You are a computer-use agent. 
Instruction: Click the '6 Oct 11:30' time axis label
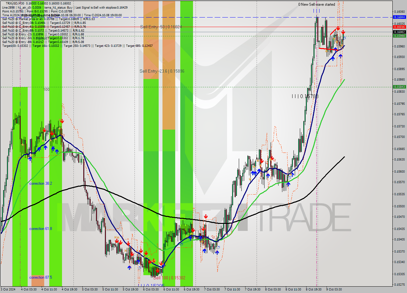[171, 289]
